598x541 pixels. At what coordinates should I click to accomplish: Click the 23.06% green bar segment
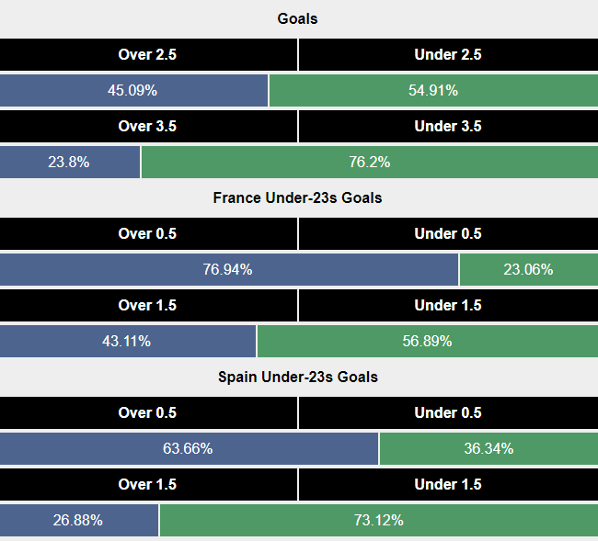tap(528, 269)
